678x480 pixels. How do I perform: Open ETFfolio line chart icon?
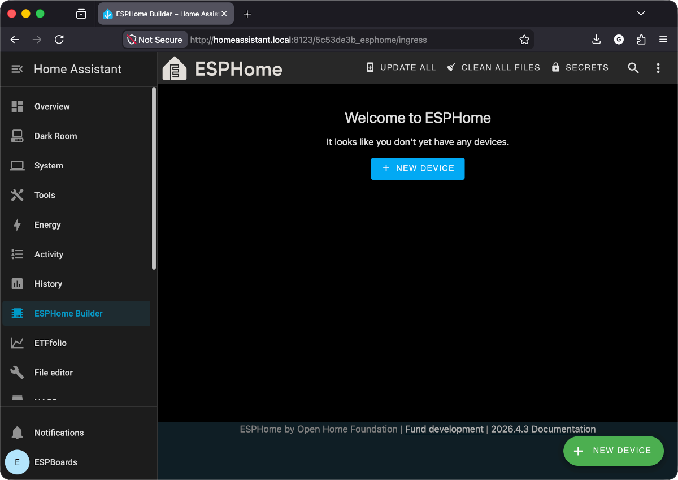pyautogui.click(x=18, y=343)
